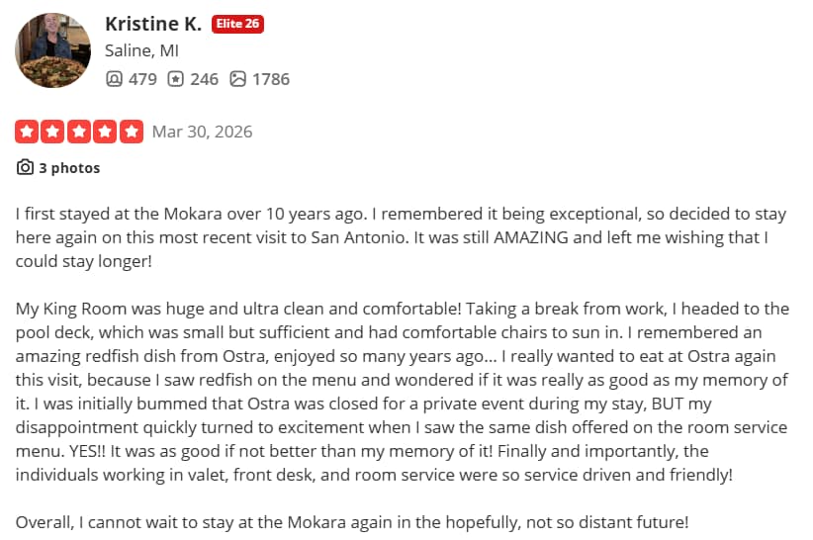The width and height of the screenshot is (813, 540).
Task: Click the reviews star count icon
Action: pos(175,79)
